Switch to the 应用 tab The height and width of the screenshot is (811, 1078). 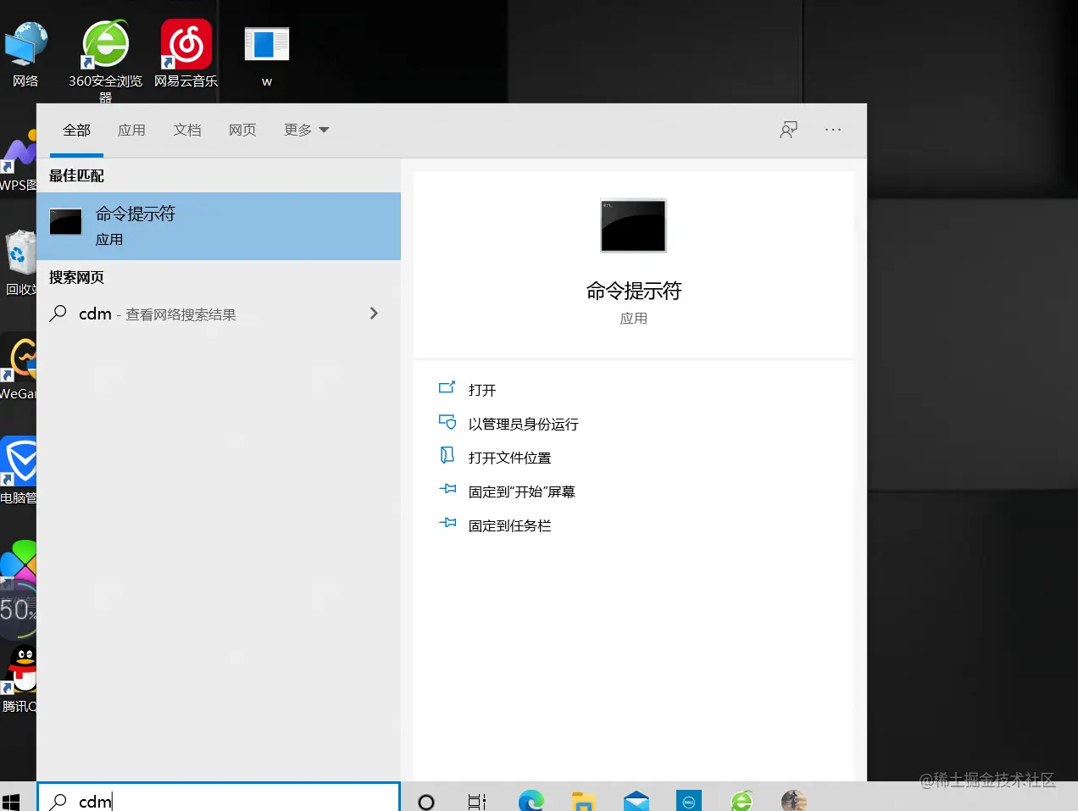tap(132, 130)
